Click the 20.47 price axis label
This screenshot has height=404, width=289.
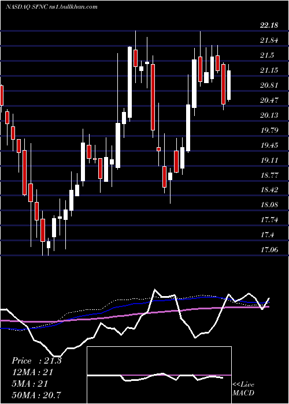269,100
